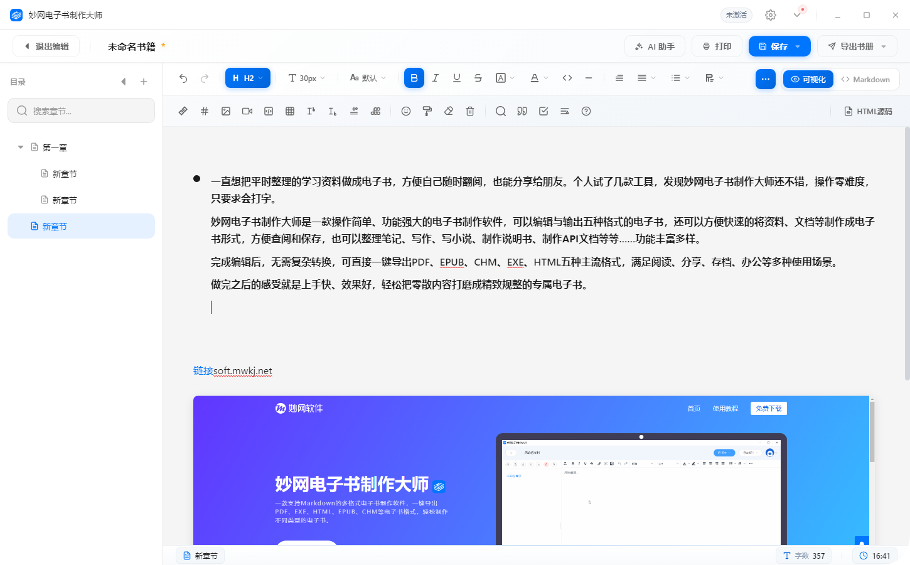
Task: Open the paragraph format dropdown
Action: pyautogui.click(x=714, y=78)
